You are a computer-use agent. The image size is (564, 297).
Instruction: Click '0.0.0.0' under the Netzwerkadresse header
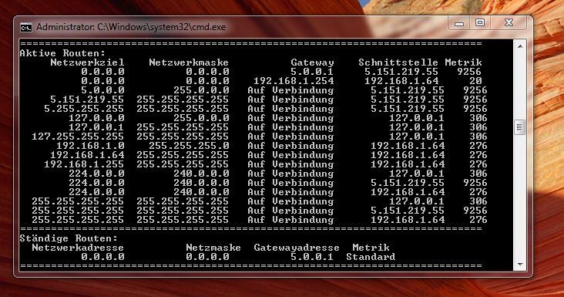pos(102,257)
